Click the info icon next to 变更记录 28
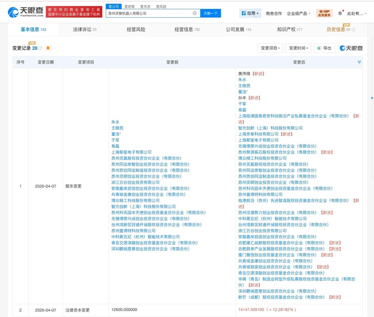Screen dimensions: 374x317 click(x=41, y=48)
